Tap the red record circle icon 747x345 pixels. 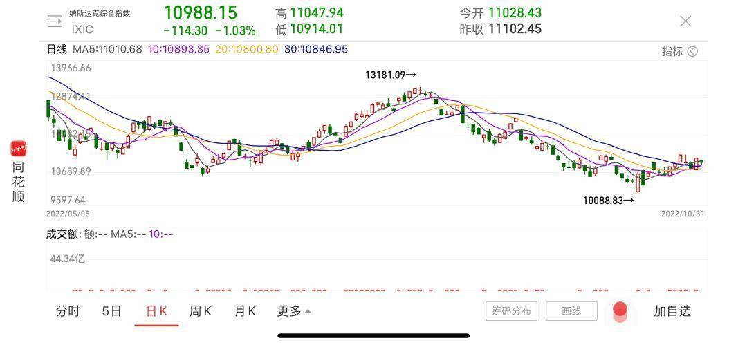(x=619, y=310)
